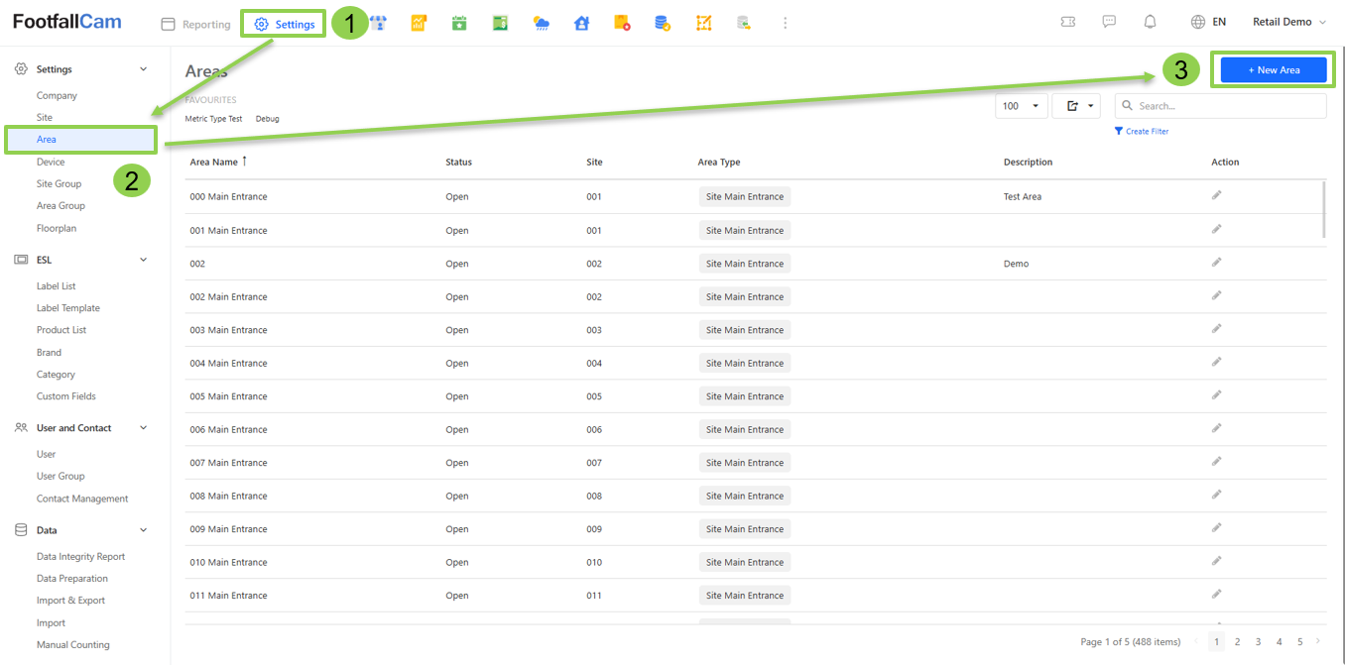1345x666 pixels.
Task: Edit the 000 Main Entrance row pencil
Action: pyautogui.click(x=1216, y=195)
